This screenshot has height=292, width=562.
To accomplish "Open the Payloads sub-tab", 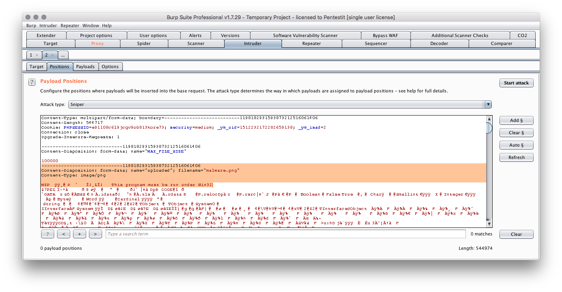I will click(85, 67).
